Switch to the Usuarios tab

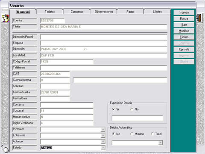[x=23, y=12]
